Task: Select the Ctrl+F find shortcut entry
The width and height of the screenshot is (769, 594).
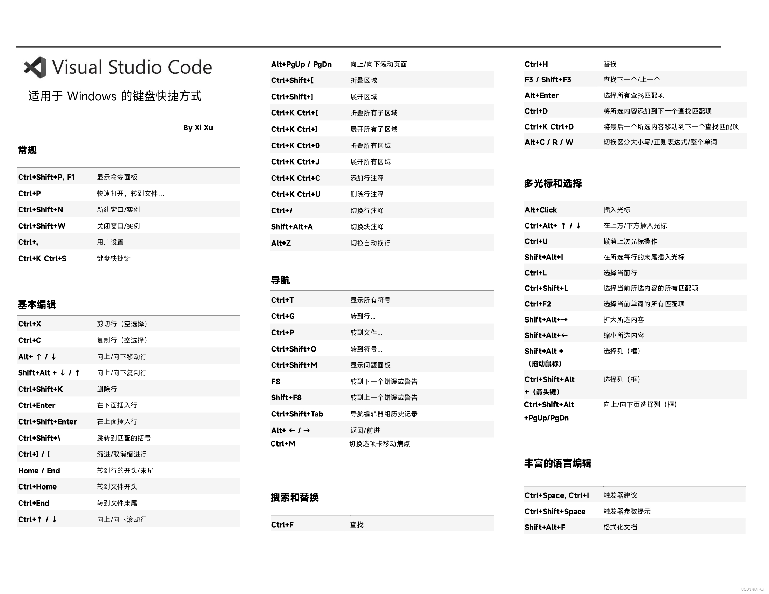Action: pyautogui.click(x=282, y=524)
